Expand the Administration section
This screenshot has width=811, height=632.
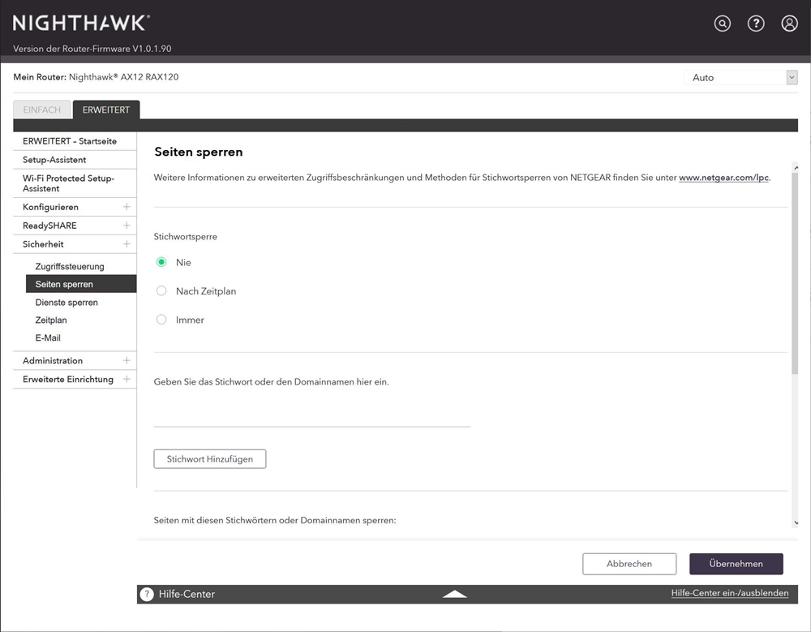[127, 360]
